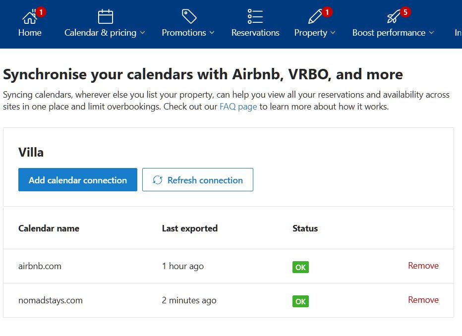Click the Promotions tag icon

tap(188, 17)
